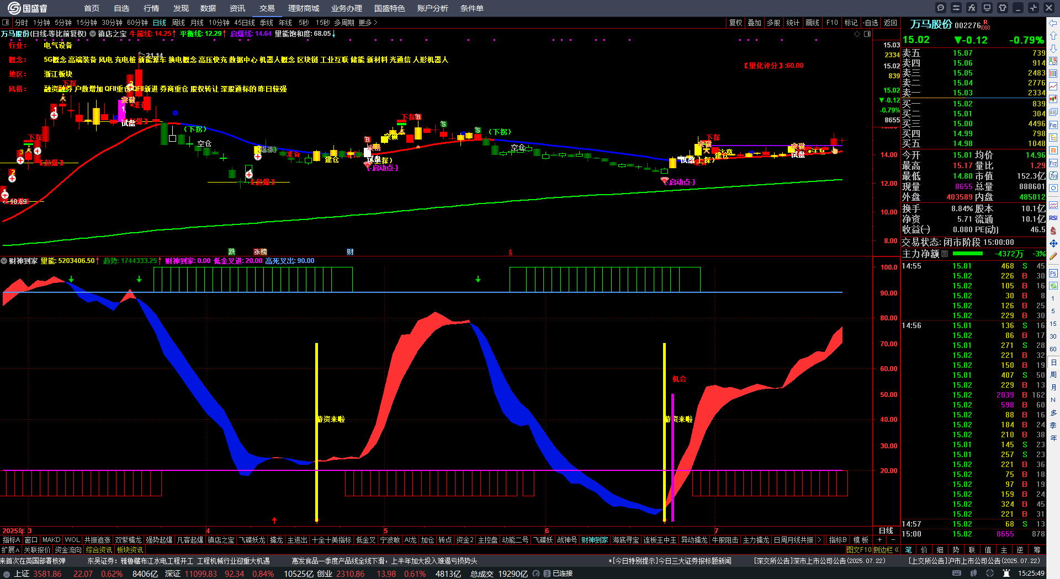Switch to 分时 intraday view
The image size is (1060, 579).
coord(22,23)
